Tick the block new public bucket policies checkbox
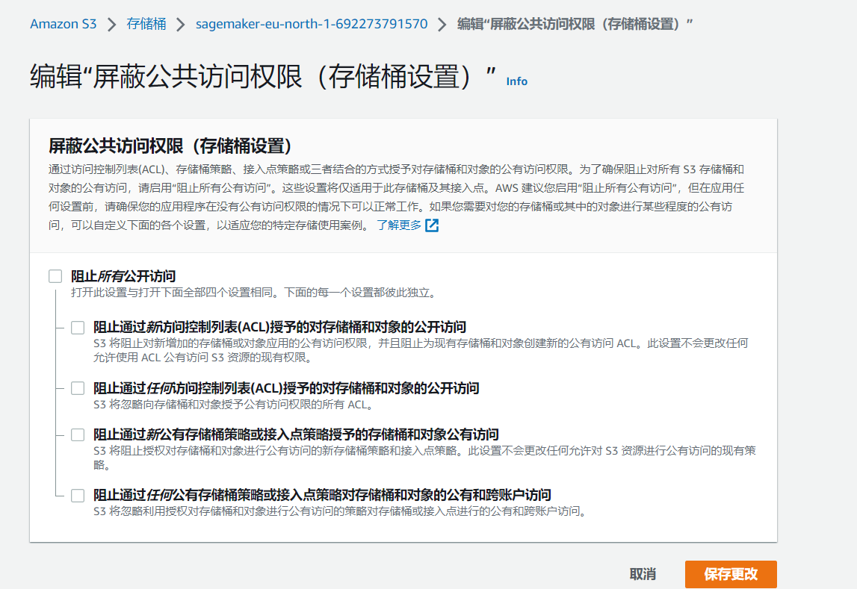Viewport: 857px width, 589px height. (x=78, y=434)
